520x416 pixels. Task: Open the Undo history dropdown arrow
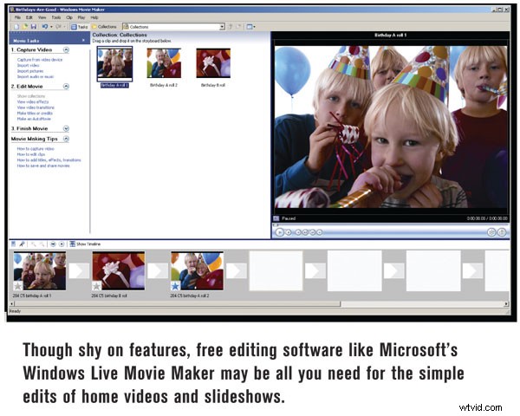51,27
